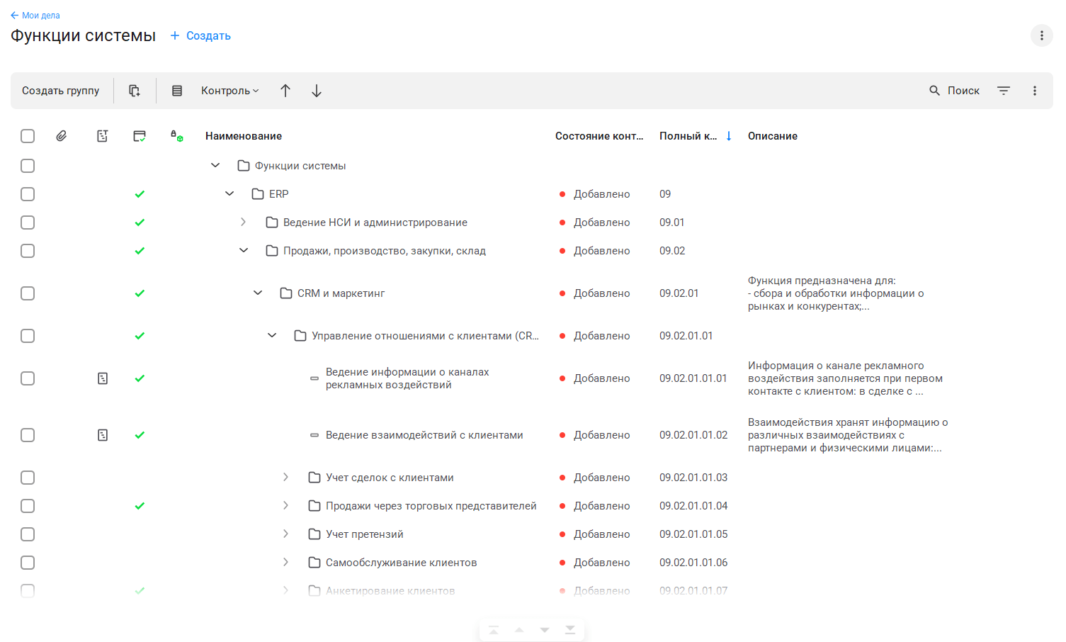Screen dimensions: 1066x642
Task: Expand the Учет претензий folder
Action: pyautogui.click(x=286, y=534)
